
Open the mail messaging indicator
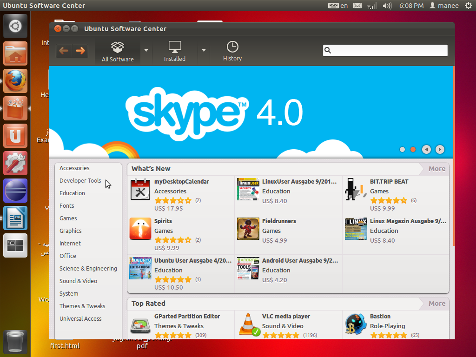pos(357,6)
